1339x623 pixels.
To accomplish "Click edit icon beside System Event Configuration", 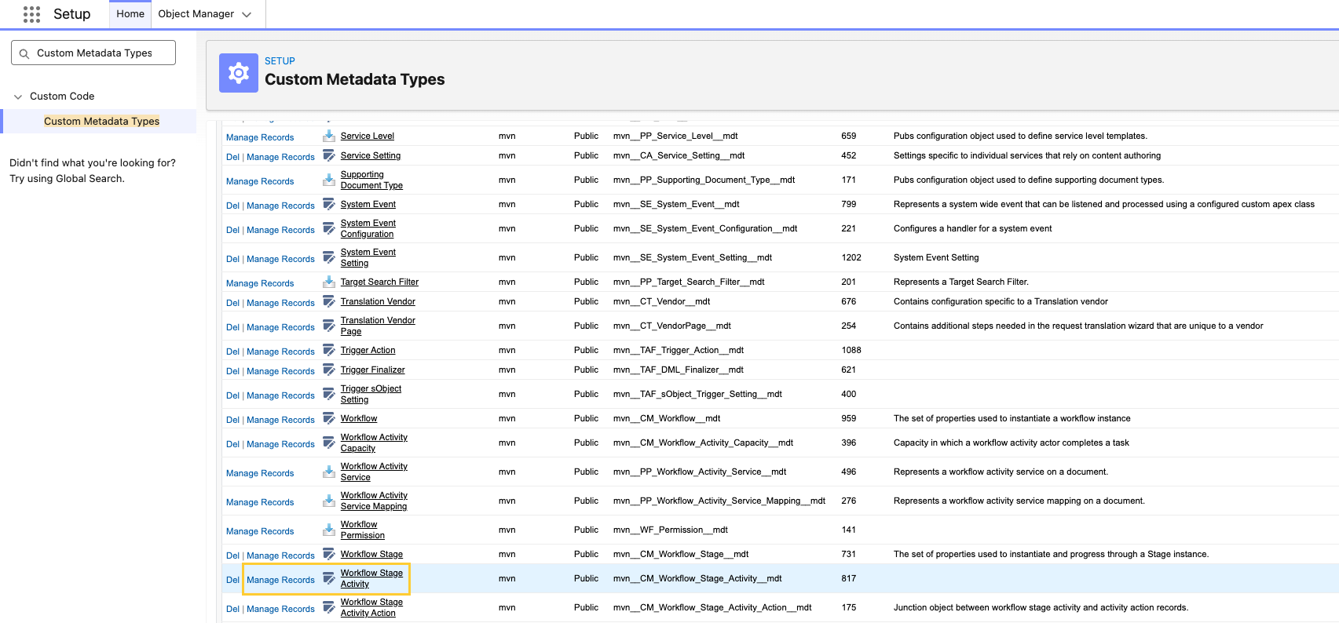I will pyautogui.click(x=329, y=228).
